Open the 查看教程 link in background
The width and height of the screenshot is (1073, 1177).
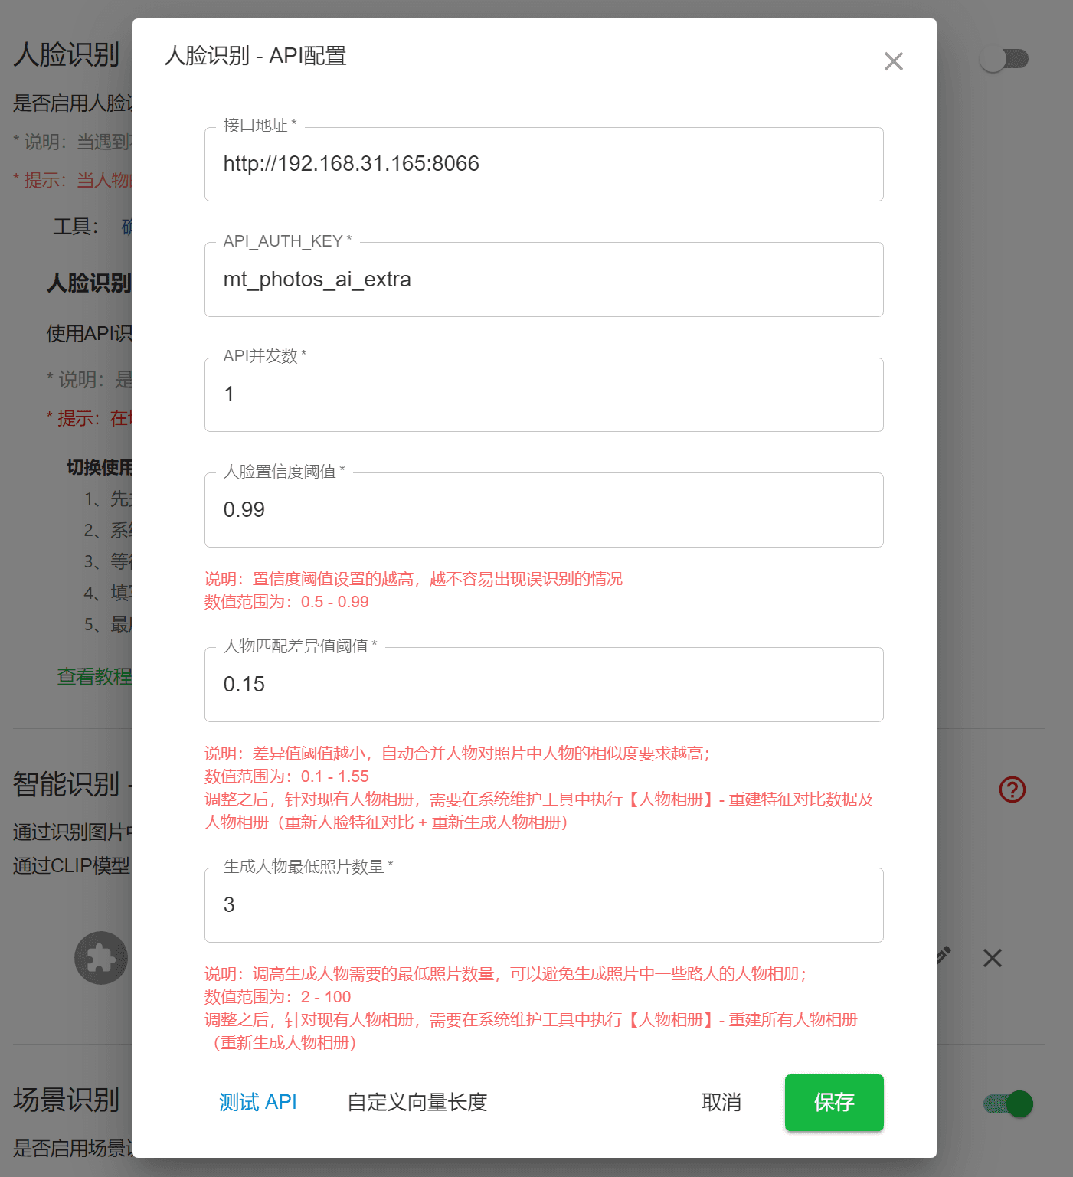[95, 676]
